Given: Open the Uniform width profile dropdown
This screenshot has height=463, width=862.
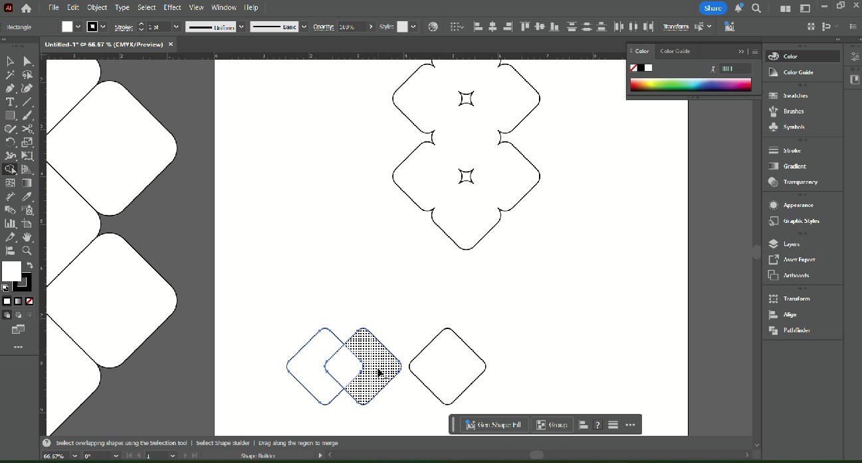Looking at the screenshot, I should click(241, 27).
